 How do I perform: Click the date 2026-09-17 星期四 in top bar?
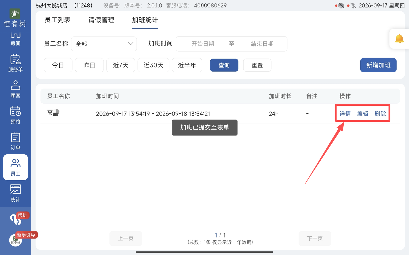[x=382, y=6]
